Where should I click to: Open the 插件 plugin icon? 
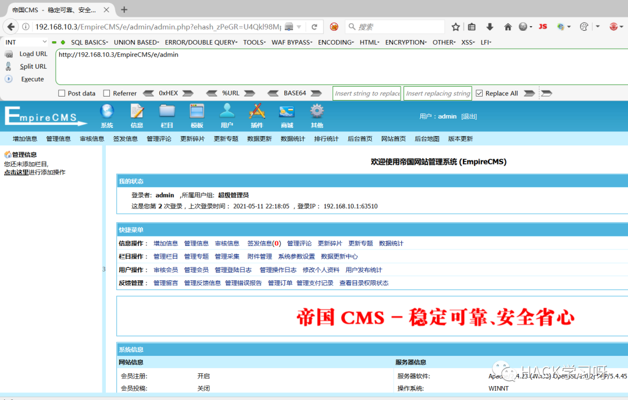coord(257,116)
